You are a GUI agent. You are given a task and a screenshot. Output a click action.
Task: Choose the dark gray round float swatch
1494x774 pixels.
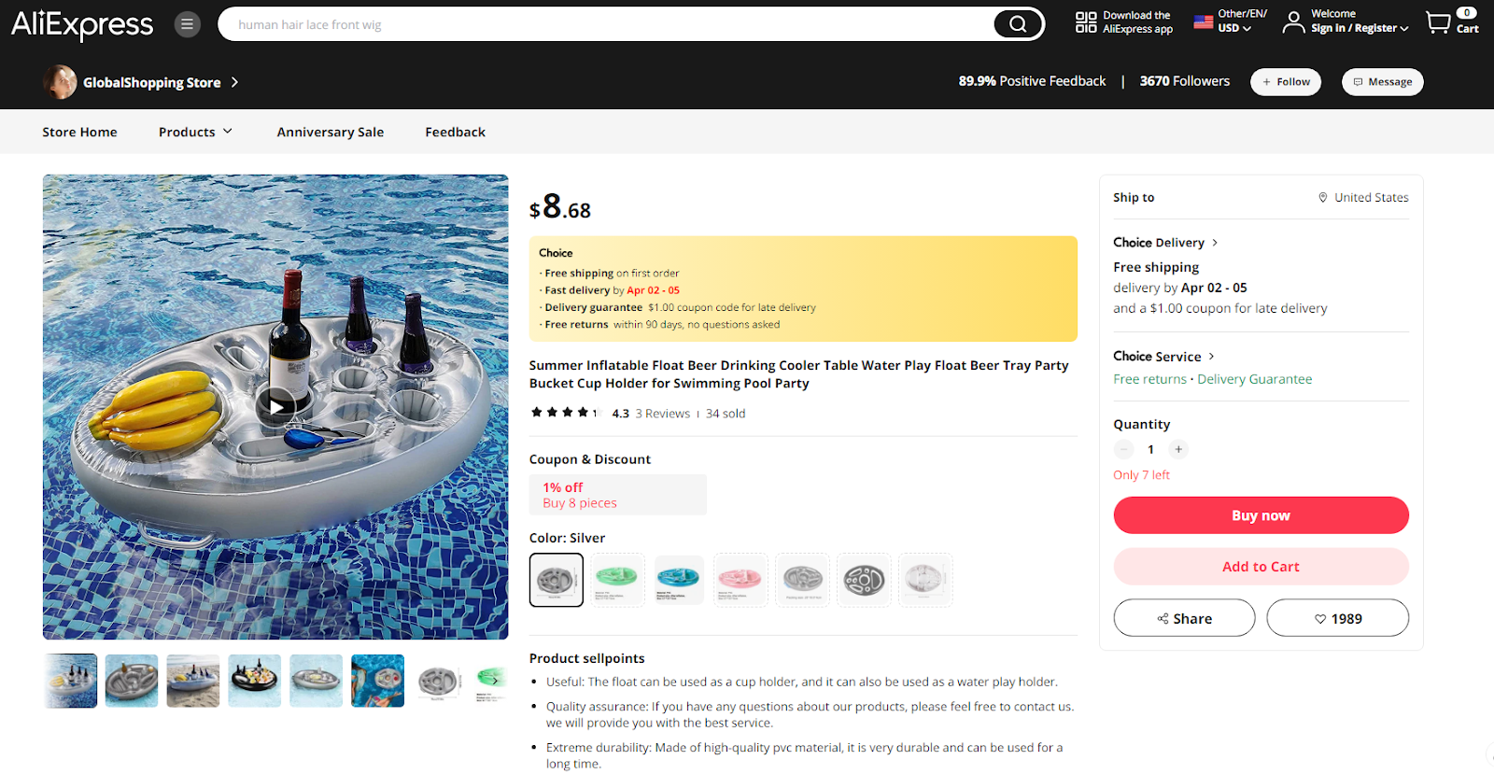[x=864, y=580]
